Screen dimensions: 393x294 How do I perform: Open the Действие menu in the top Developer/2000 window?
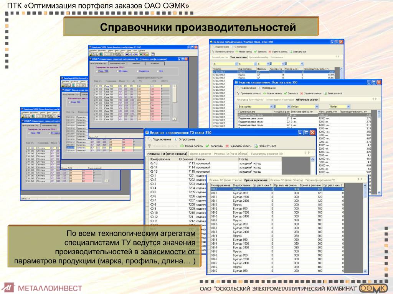click(x=93, y=51)
